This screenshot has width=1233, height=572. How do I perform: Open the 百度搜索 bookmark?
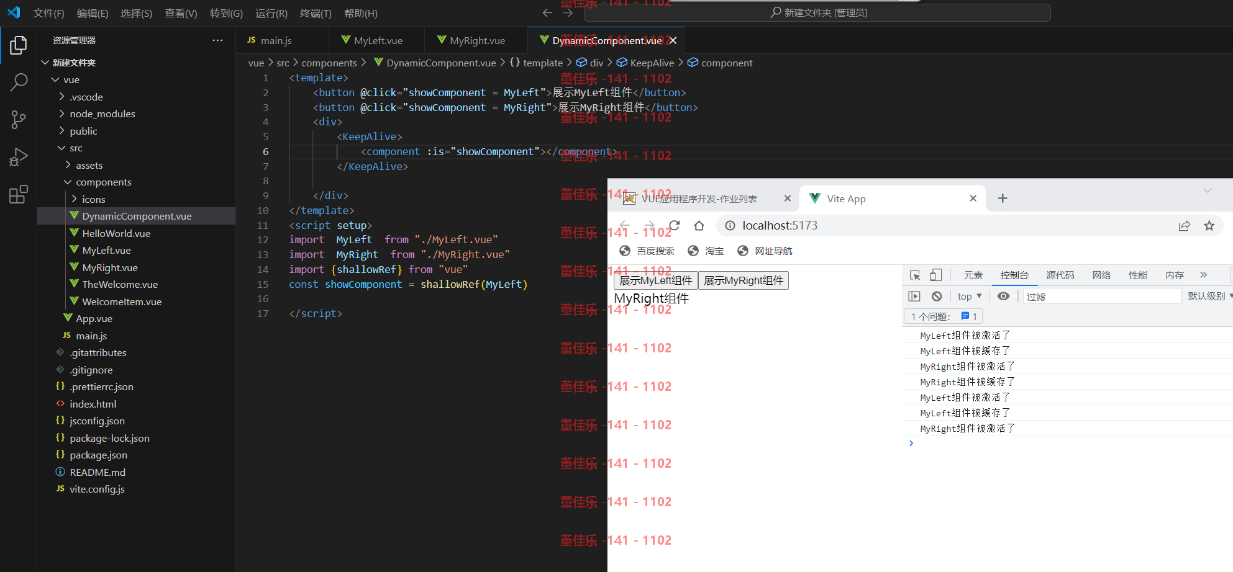[x=647, y=251]
